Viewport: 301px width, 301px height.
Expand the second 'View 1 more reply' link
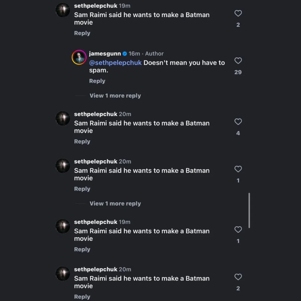coord(115,203)
